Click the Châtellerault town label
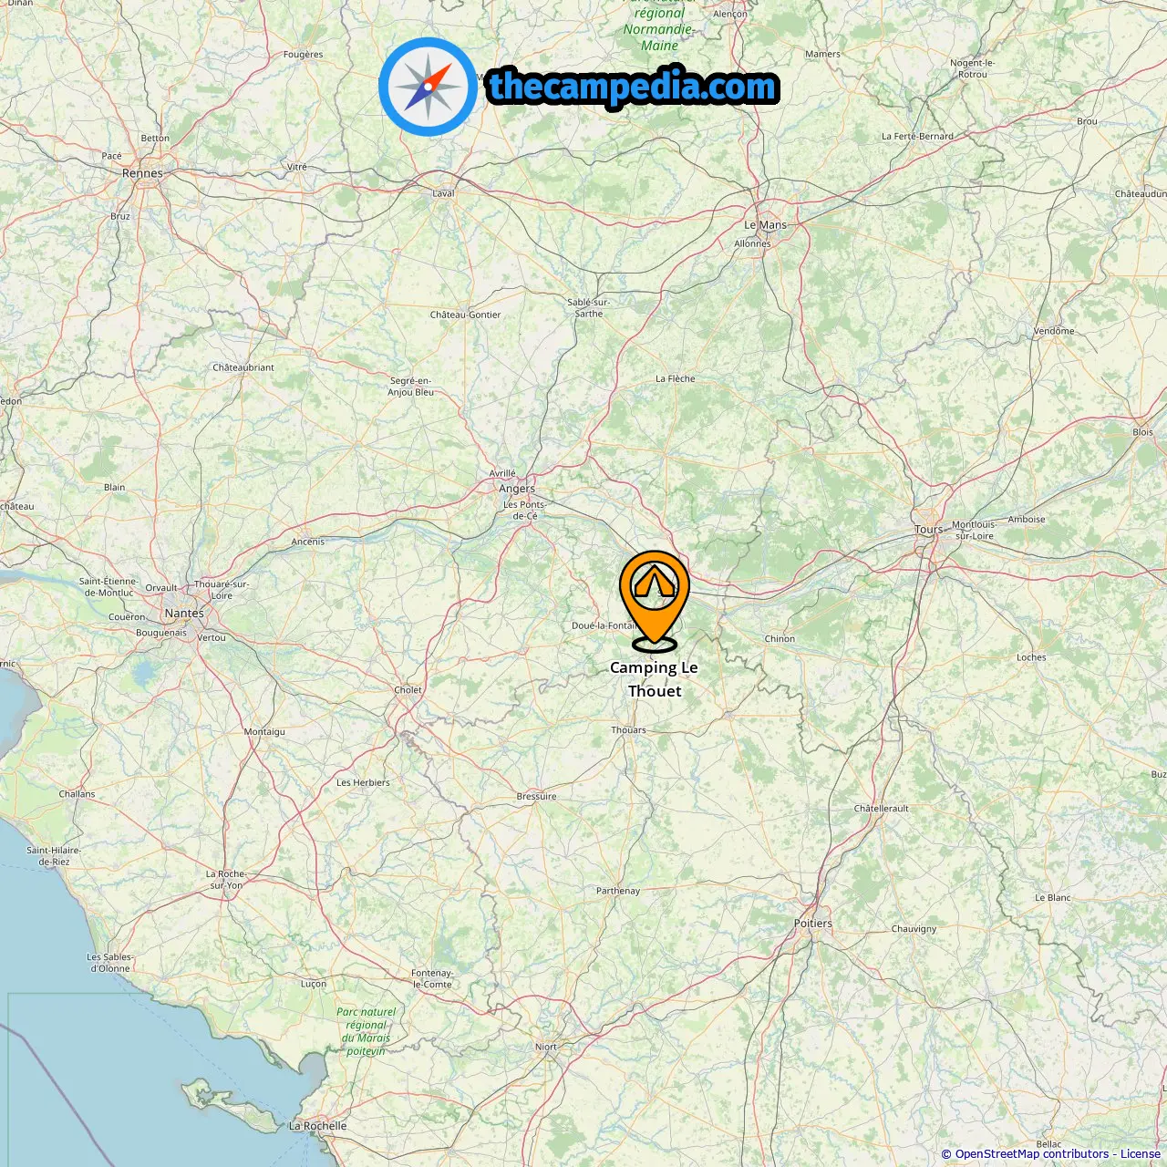 coord(882,809)
